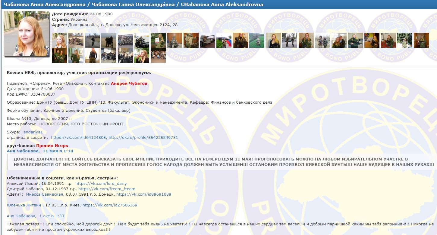The height and width of the screenshot is (235, 437).
Task: Follow the vk.com/lord_dariy link
Action: (101, 183)
